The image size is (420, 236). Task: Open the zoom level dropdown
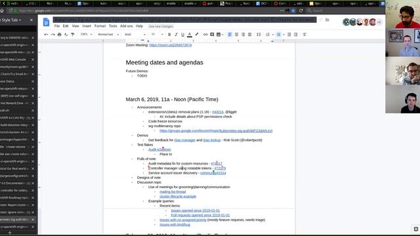(x=86, y=35)
